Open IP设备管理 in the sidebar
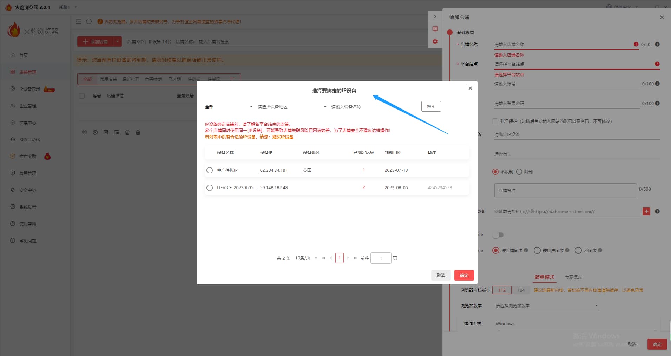 tap(29, 89)
